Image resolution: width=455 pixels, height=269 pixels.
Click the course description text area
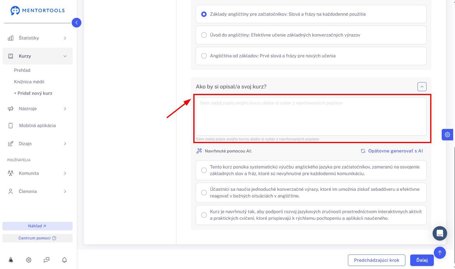point(311,116)
